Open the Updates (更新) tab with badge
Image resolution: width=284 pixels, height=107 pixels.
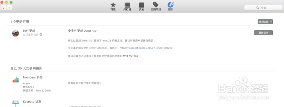coord(170,6)
